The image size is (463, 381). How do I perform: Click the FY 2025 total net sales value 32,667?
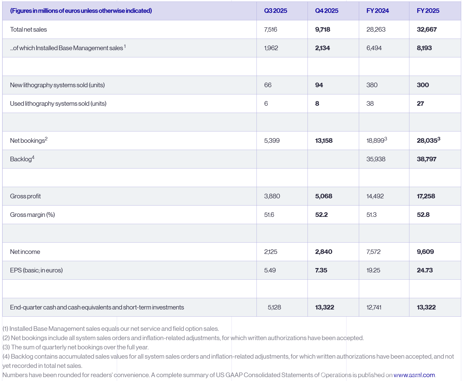click(427, 30)
